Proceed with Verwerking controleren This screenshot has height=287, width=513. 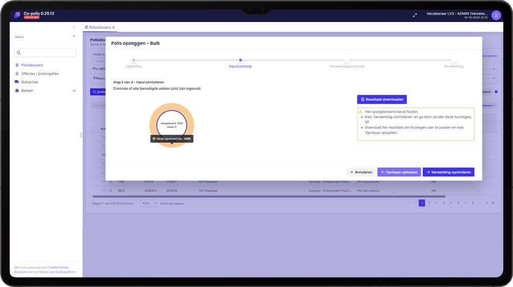click(448, 172)
